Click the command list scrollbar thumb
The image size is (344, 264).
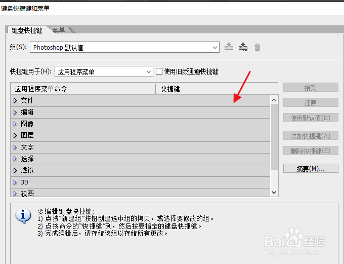click(x=274, y=137)
